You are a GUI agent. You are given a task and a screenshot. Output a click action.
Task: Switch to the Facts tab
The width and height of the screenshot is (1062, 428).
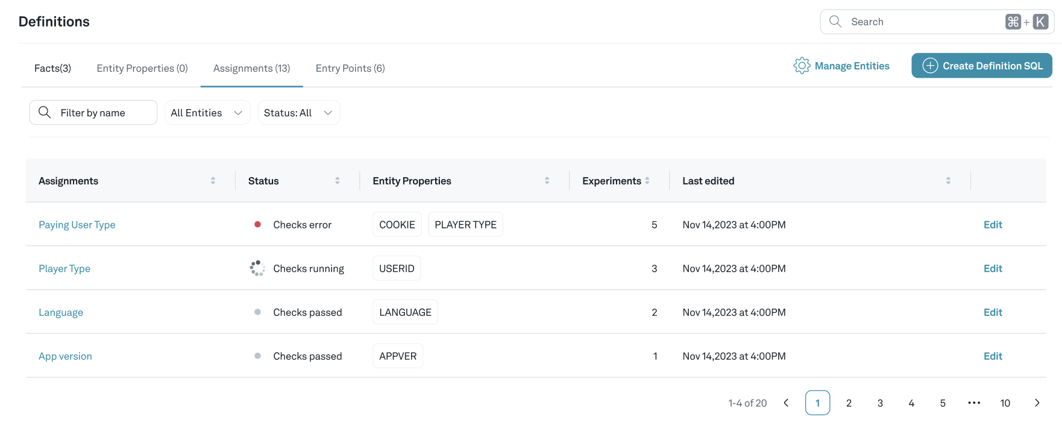52,68
